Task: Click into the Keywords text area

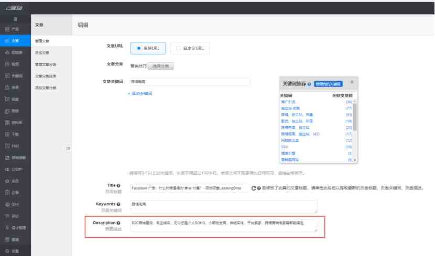Action: point(224,207)
